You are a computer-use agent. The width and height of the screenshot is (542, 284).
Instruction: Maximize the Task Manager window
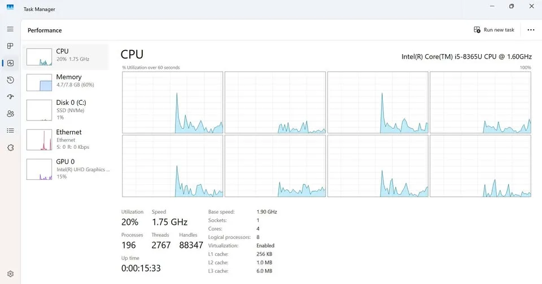click(511, 6)
